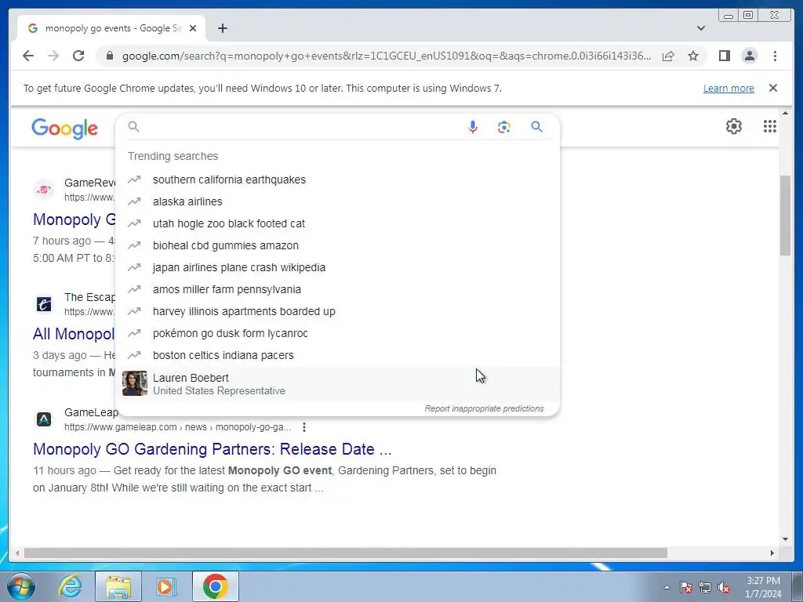
Task: Close the 'monopoly go events' tab
Action: pos(193,28)
